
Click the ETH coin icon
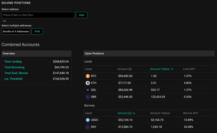coord(87,83)
